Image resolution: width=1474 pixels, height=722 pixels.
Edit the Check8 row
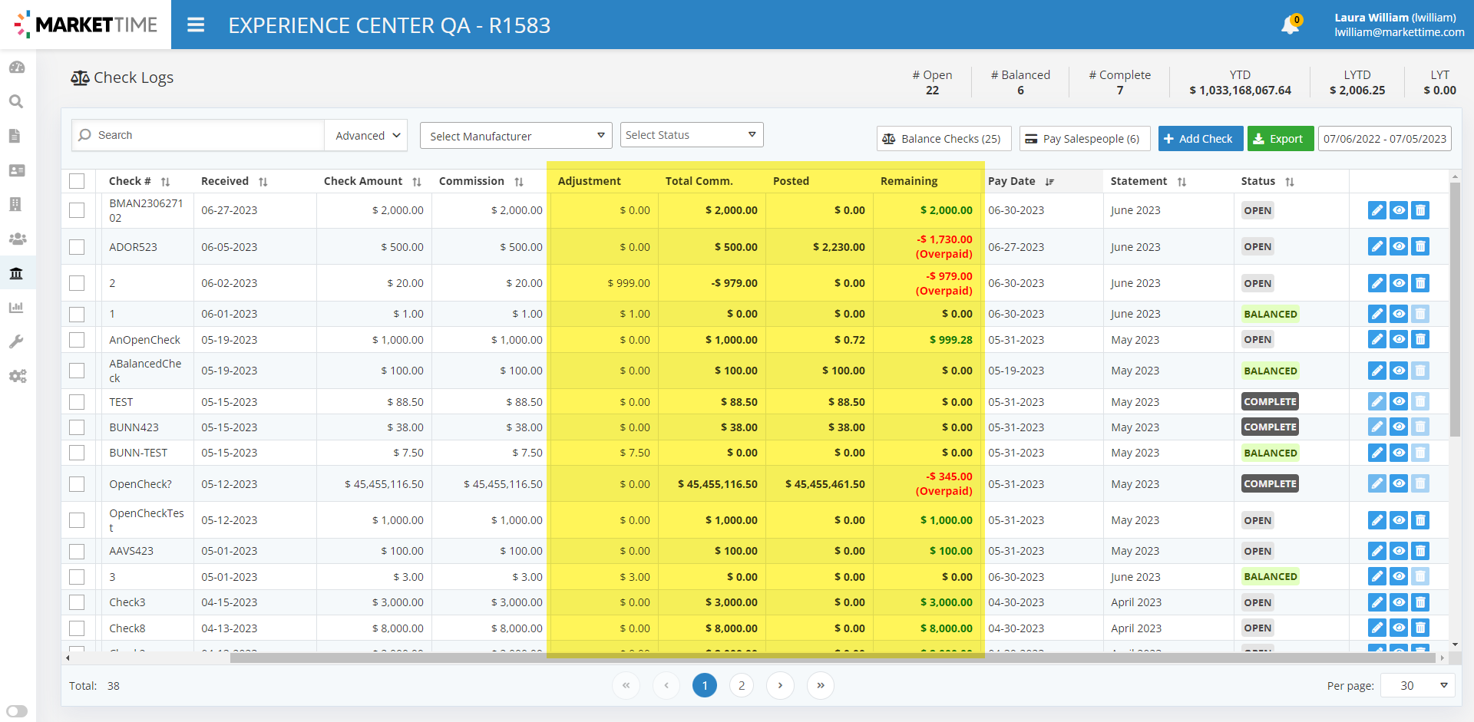coord(1377,628)
